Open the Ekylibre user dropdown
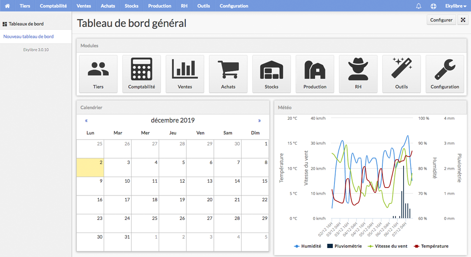Screen dimensions: 471x257 [455, 6]
